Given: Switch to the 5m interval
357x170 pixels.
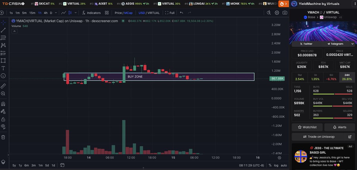Looking at the screenshot, I should (x=24, y=13).
